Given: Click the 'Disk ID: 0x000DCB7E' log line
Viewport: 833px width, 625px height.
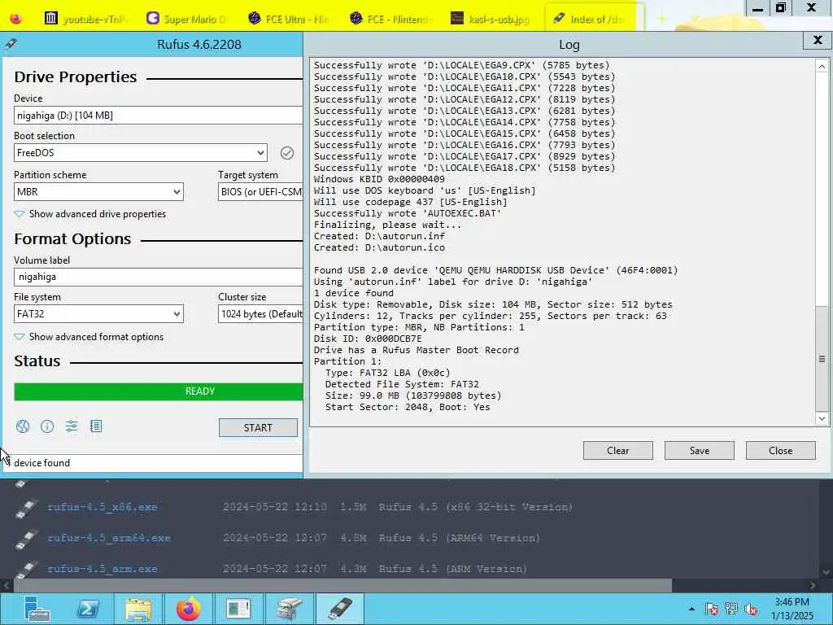Looking at the screenshot, I should [x=368, y=339].
